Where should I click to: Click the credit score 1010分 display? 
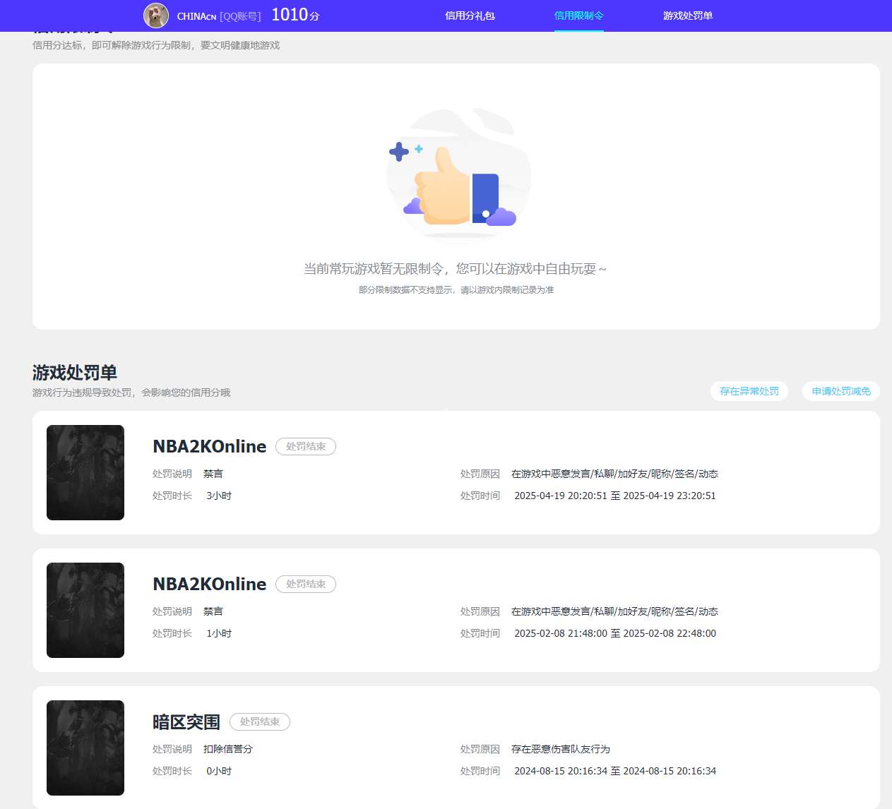[x=294, y=14]
